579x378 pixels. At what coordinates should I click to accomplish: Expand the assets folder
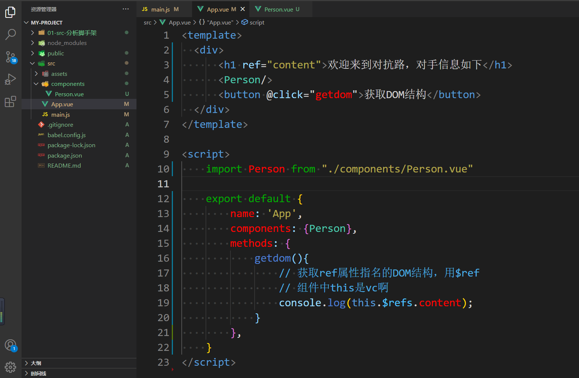pyautogui.click(x=36, y=74)
